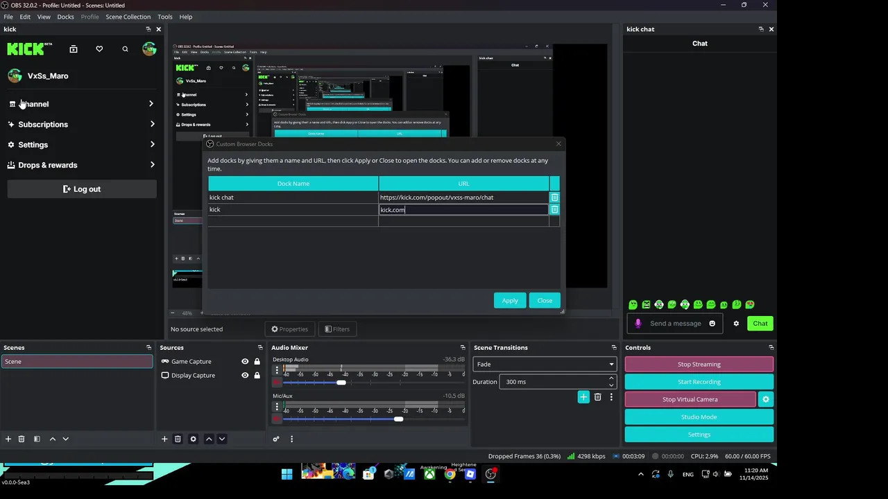888x499 pixels.
Task: Float the Controls dock with its pop-out icon
Action: [771, 348]
